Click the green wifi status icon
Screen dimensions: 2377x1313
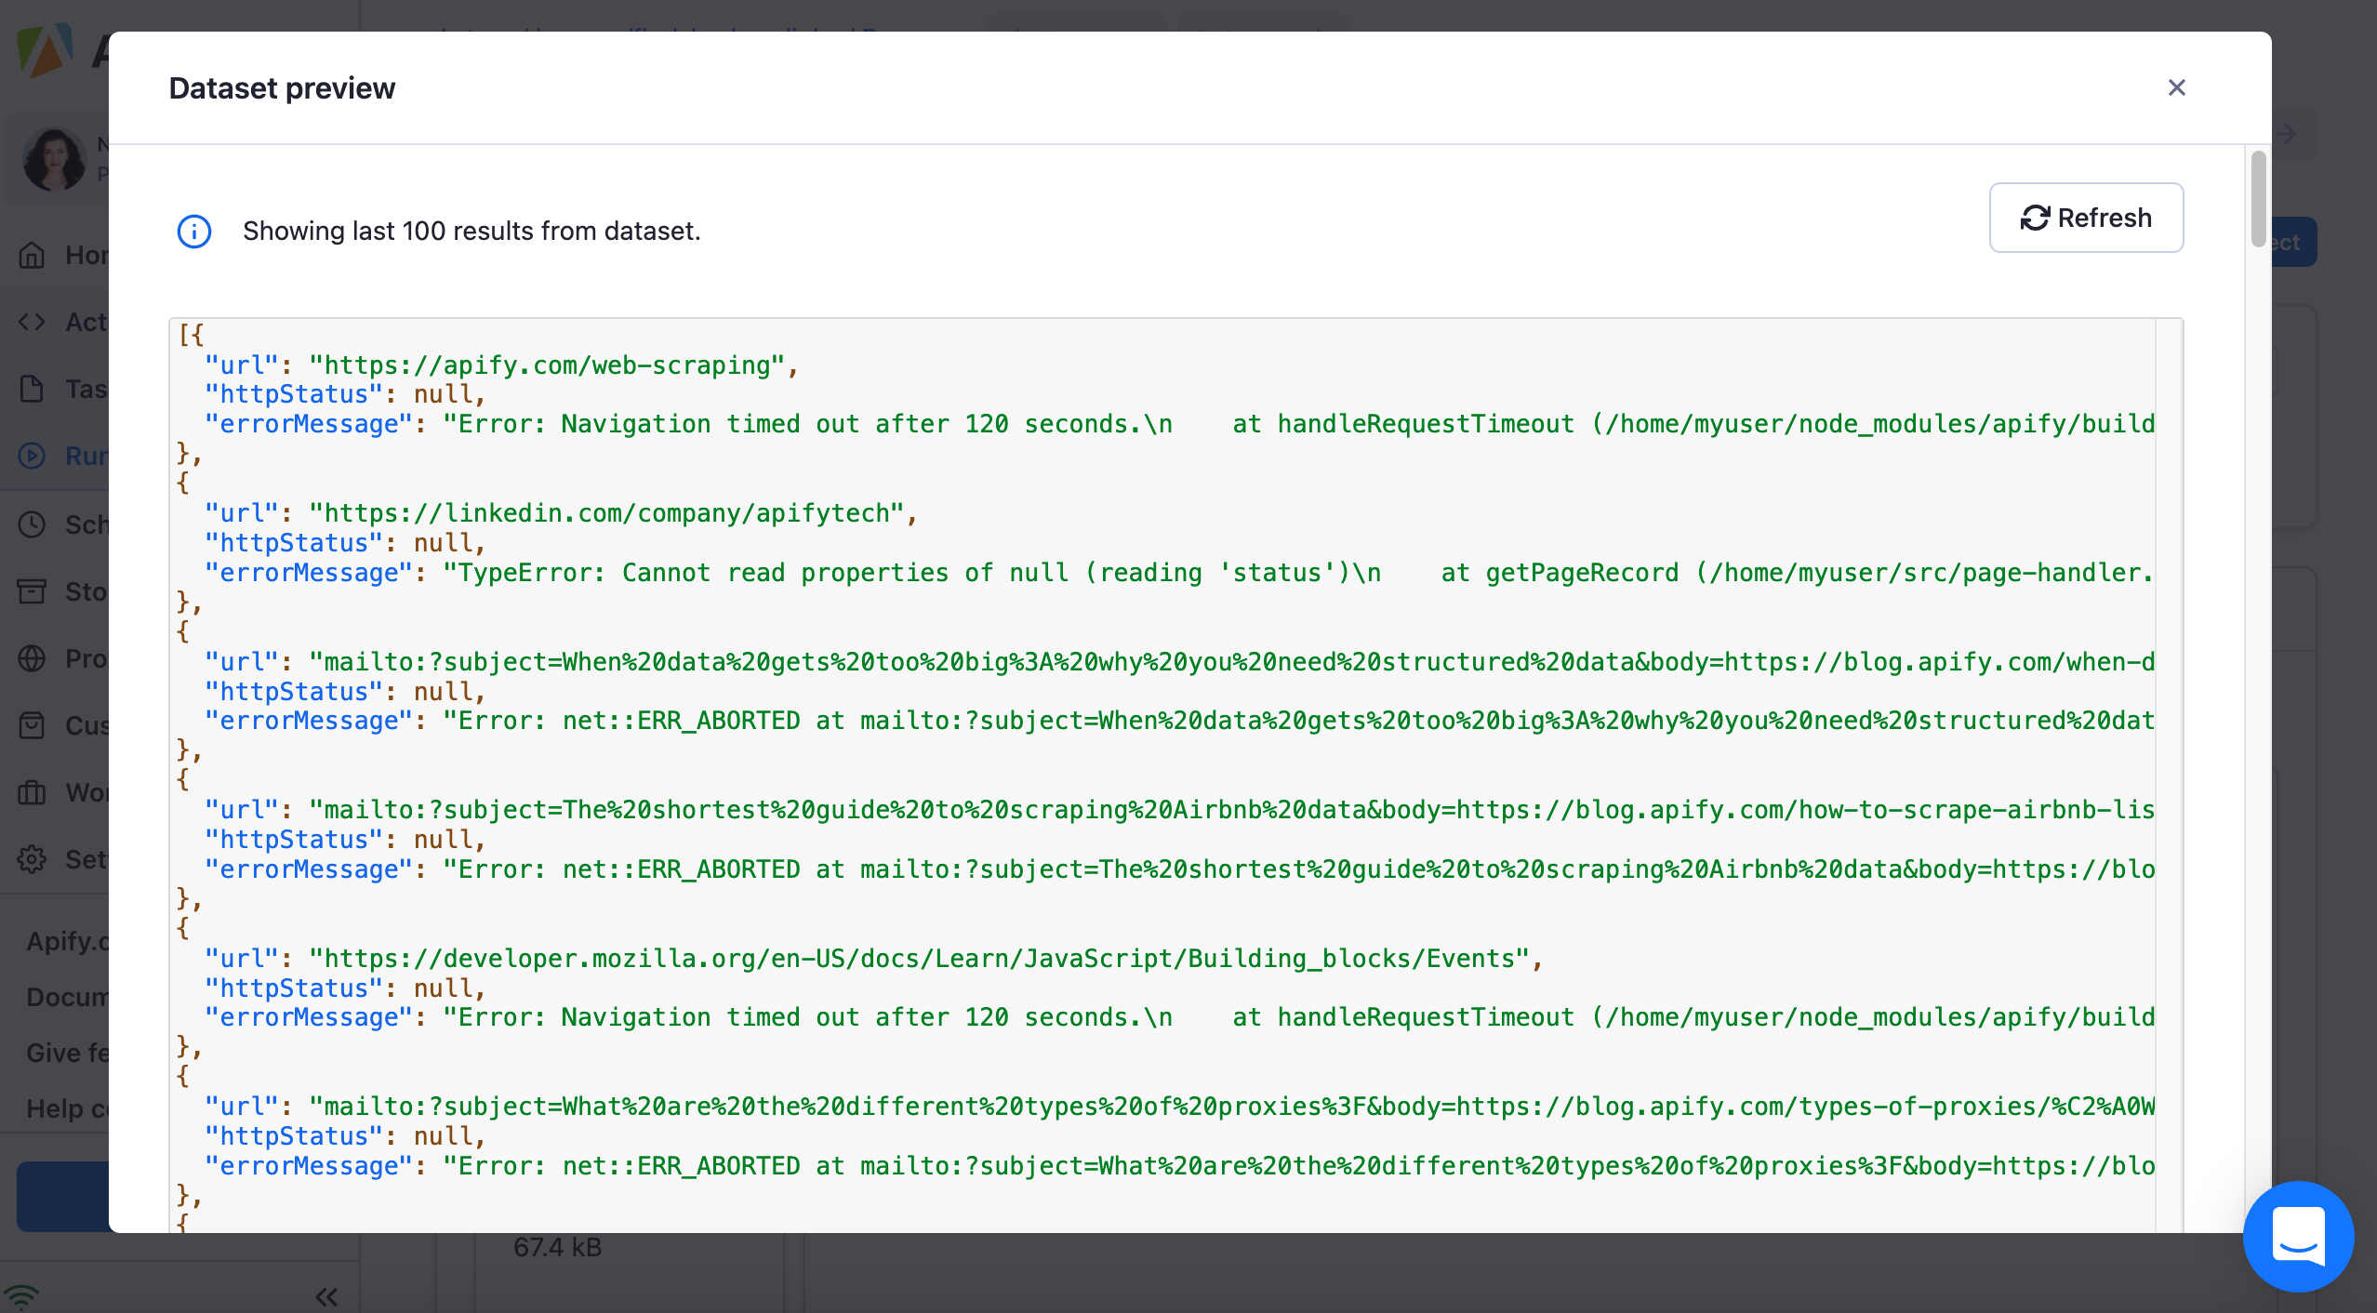(x=20, y=1296)
